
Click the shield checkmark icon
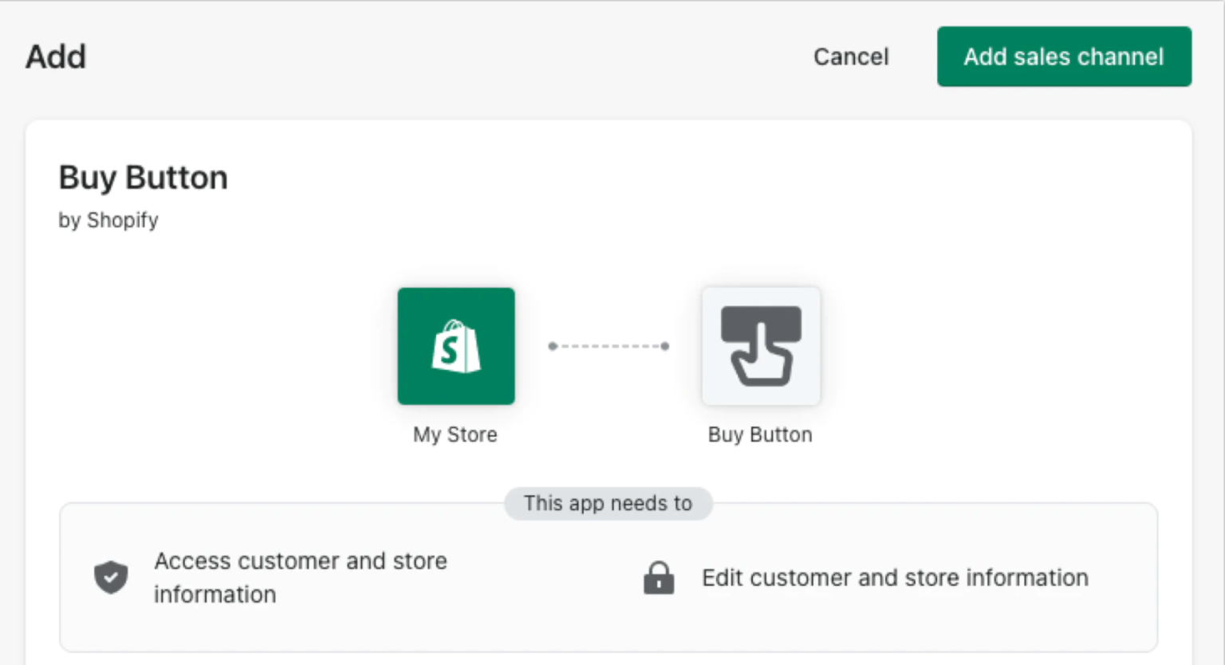point(111,577)
